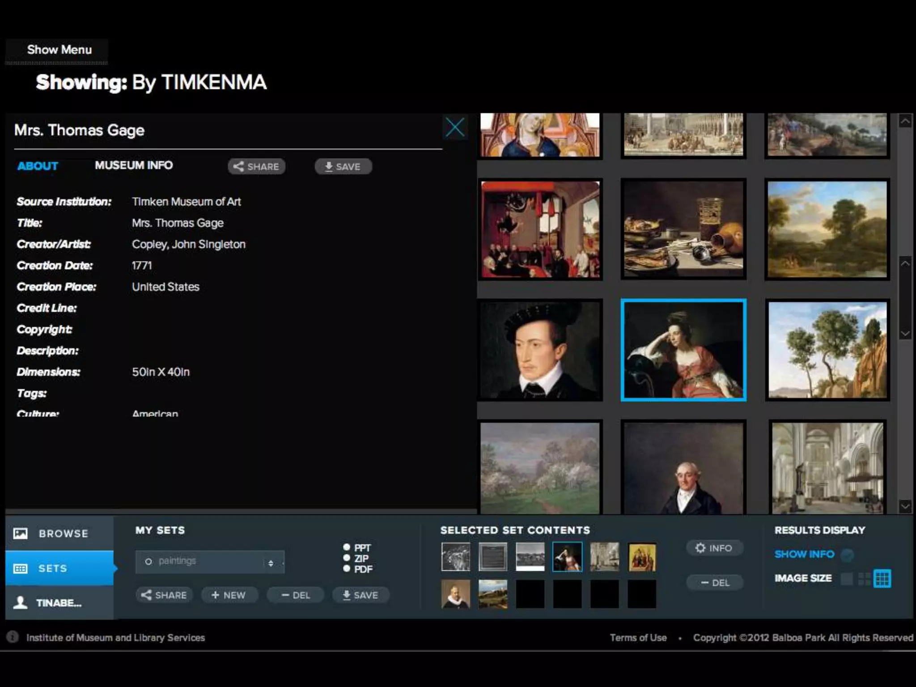Viewport: 916px width, 687px height.
Task: Select the ZIP export format radio
Action: (347, 558)
